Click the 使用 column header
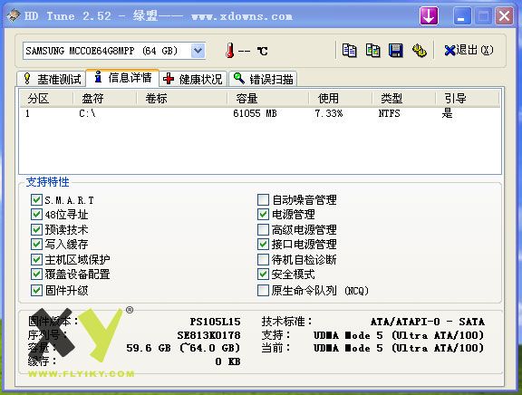Screen dimensions: 522x395 [340, 99]
